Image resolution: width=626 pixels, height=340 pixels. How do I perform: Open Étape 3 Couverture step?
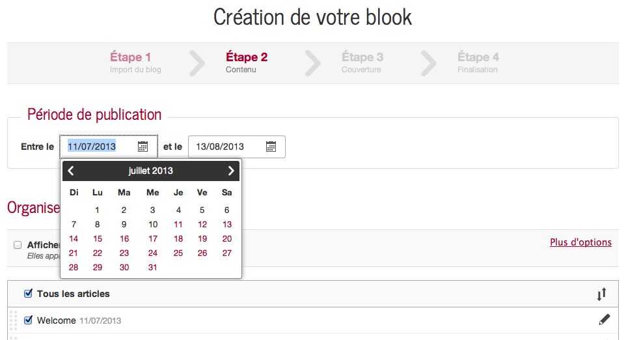pos(362,63)
